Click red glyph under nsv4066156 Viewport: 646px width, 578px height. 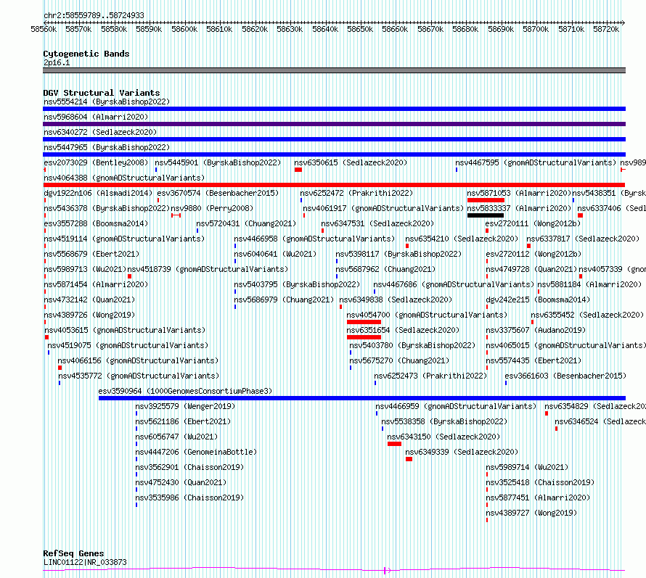(60, 368)
